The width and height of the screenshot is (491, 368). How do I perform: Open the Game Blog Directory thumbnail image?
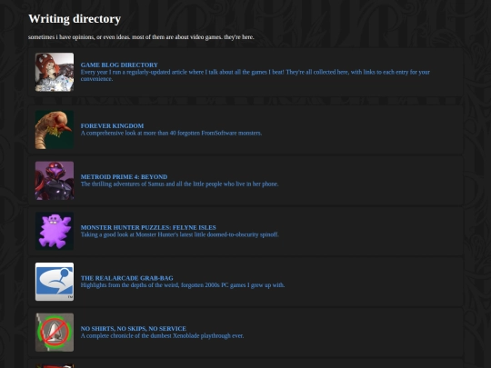point(55,72)
